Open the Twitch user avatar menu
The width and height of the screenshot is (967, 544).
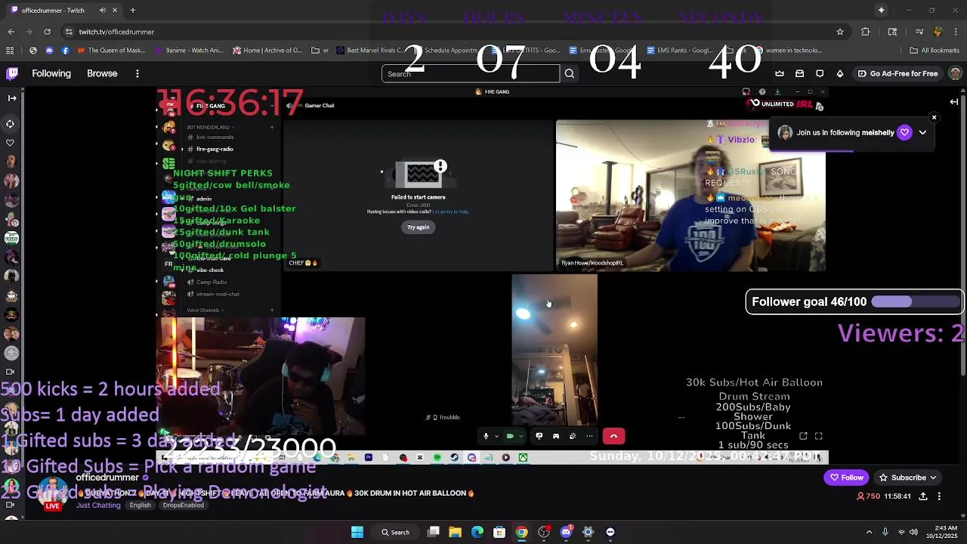(955, 73)
